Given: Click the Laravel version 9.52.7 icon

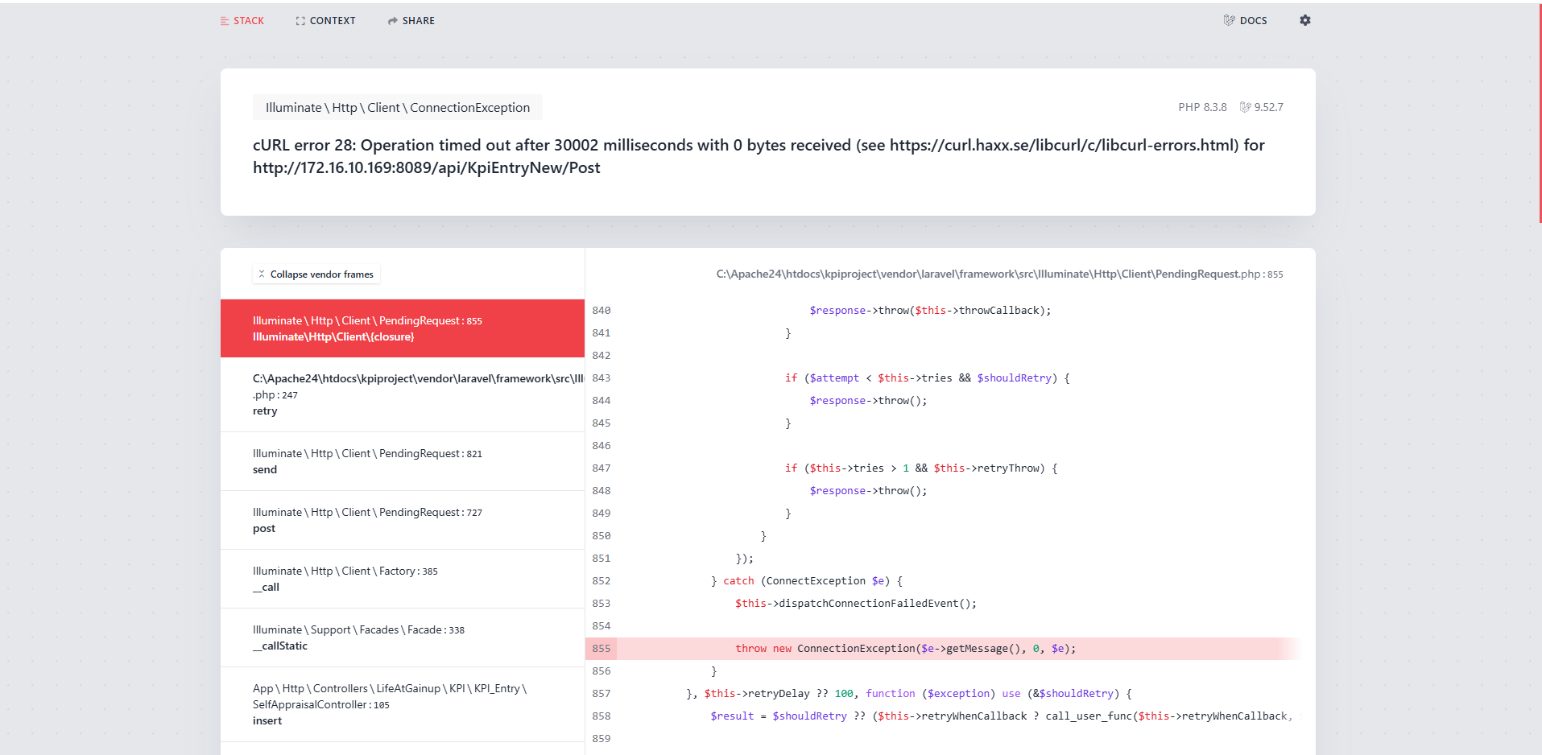Looking at the screenshot, I should (x=1246, y=107).
